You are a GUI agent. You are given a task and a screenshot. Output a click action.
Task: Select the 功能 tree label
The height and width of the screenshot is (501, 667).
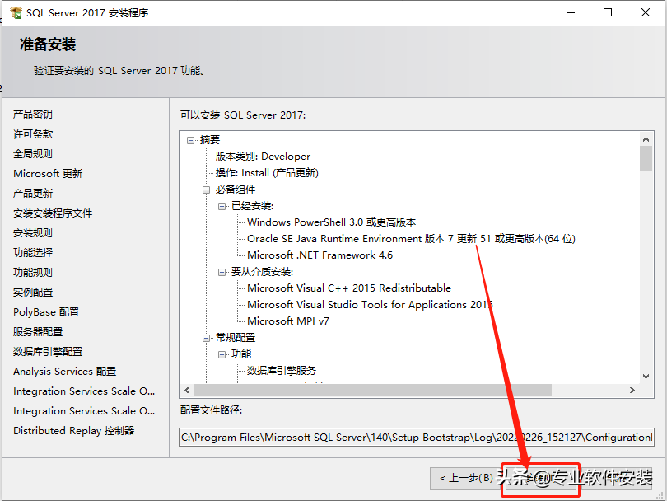click(x=241, y=354)
